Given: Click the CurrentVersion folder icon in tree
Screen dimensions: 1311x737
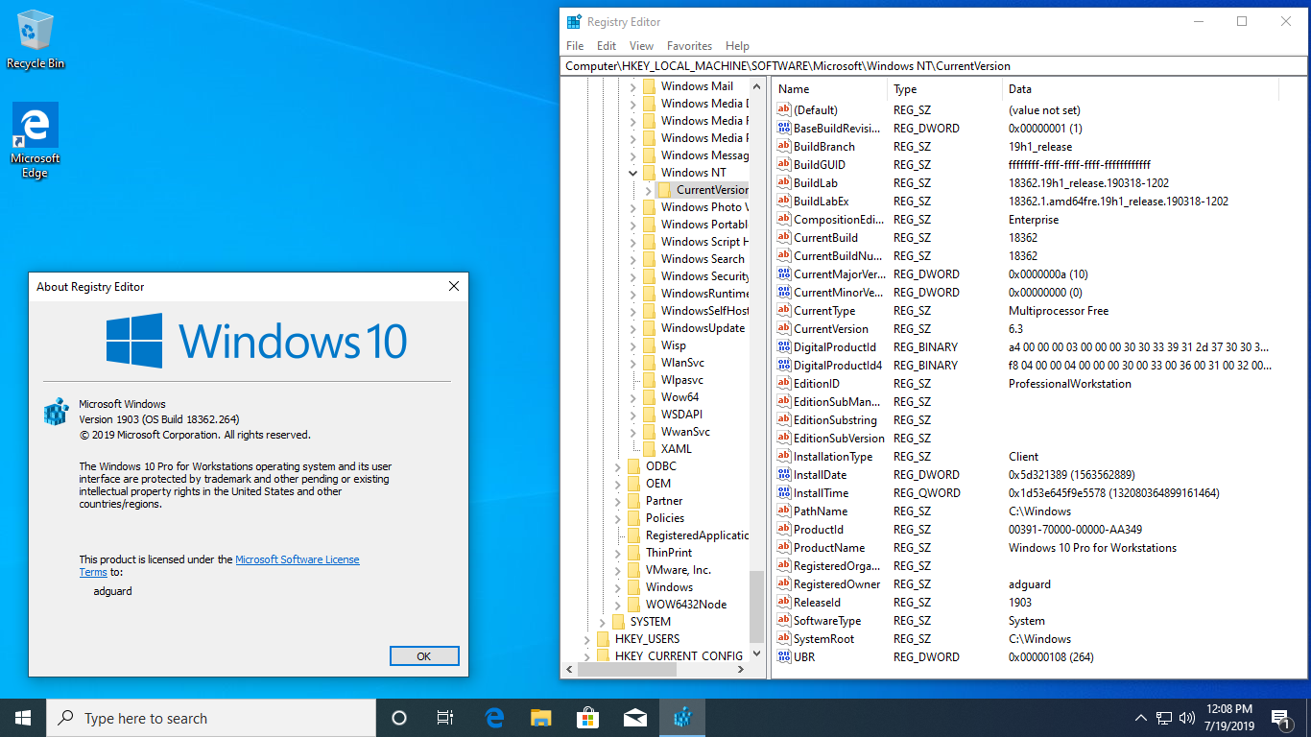Looking at the screenshot, I should point(664,190).
